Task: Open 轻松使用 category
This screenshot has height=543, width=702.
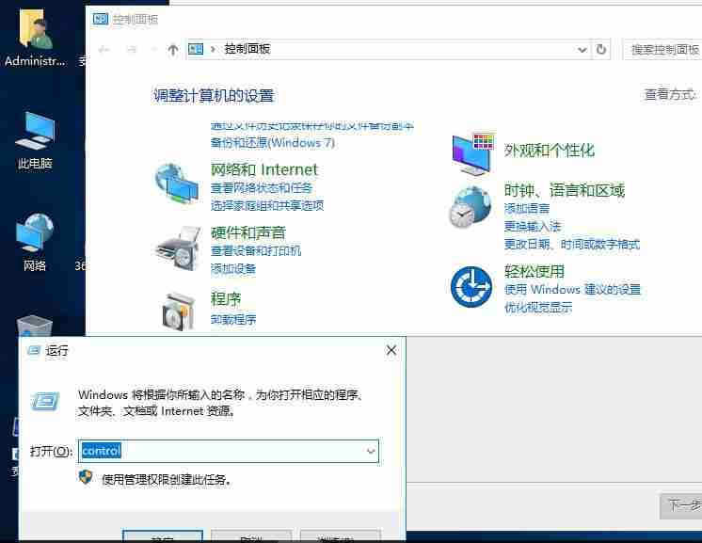Action: pyautogui.click(x=534, y=271)
